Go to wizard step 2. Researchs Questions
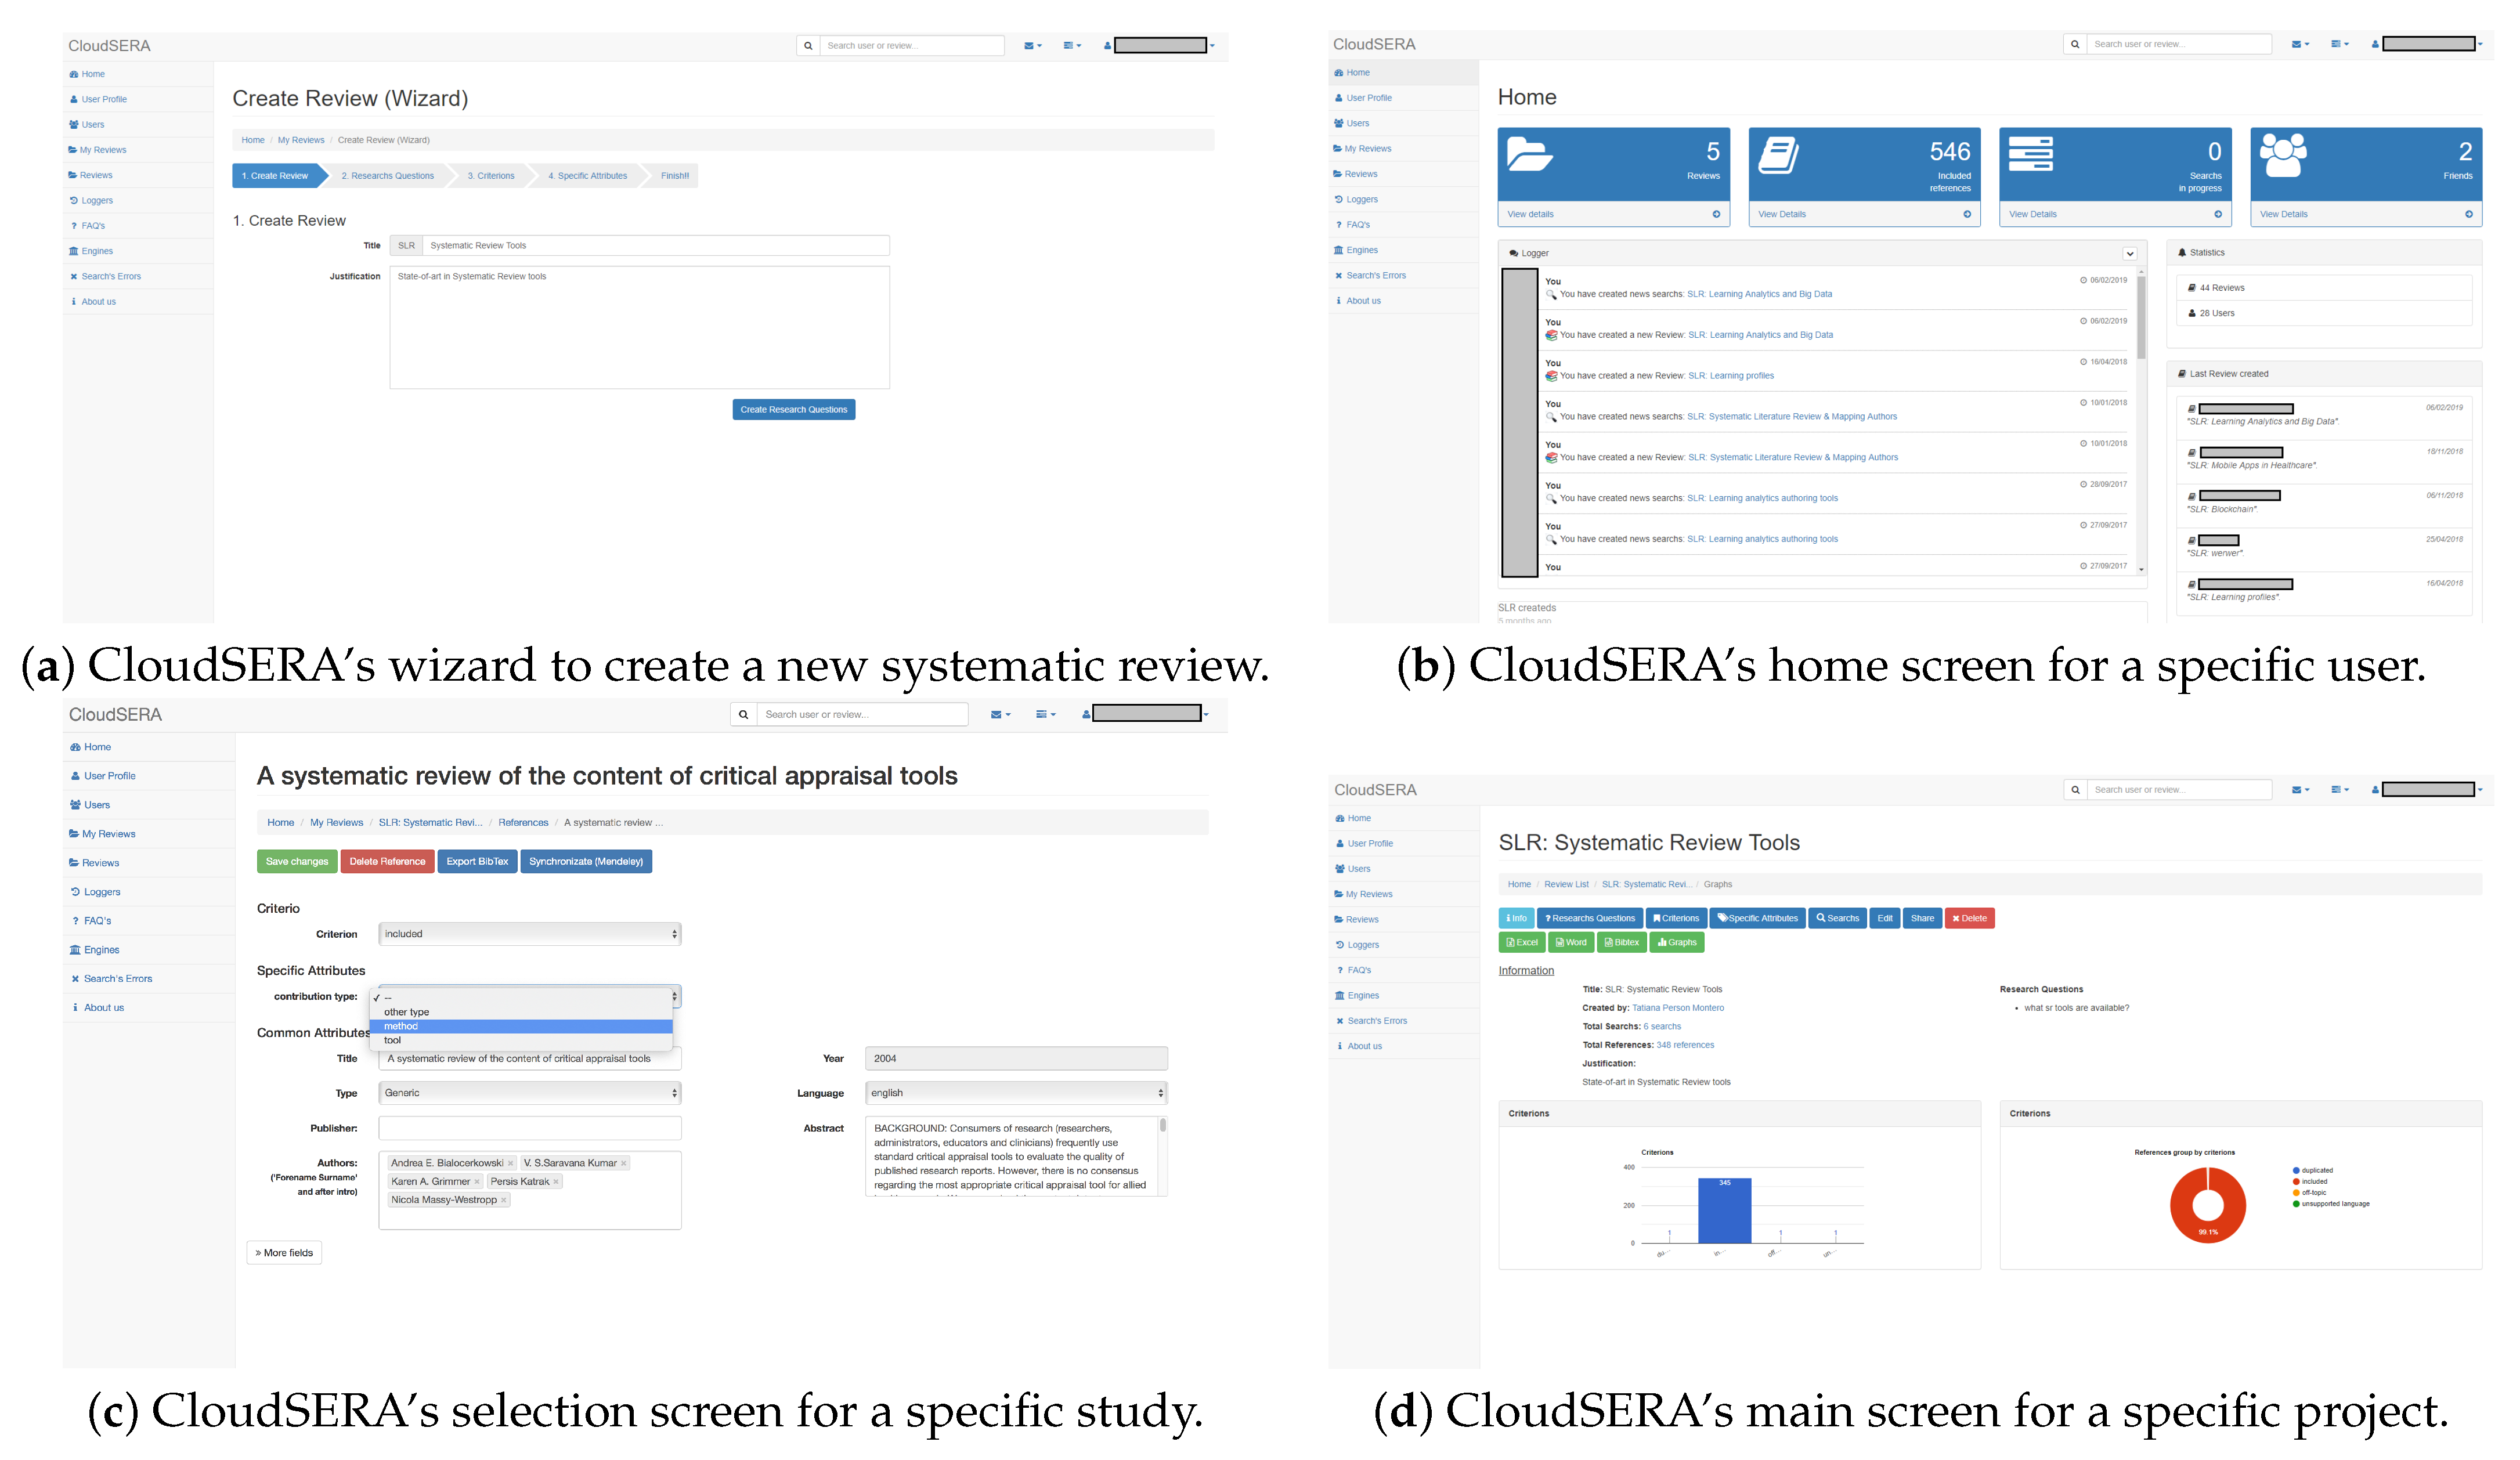 click(x=387, y=176)
